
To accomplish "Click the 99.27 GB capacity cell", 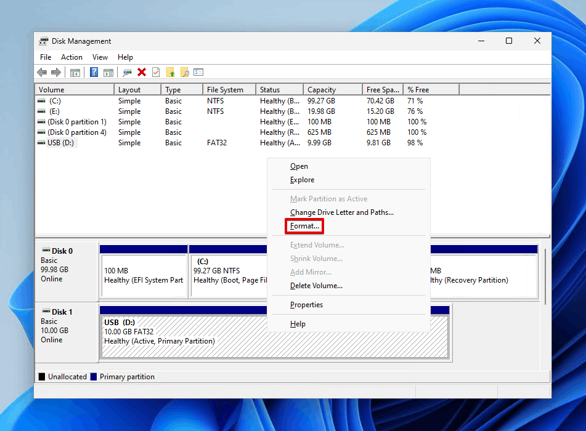I will point(321,101).
